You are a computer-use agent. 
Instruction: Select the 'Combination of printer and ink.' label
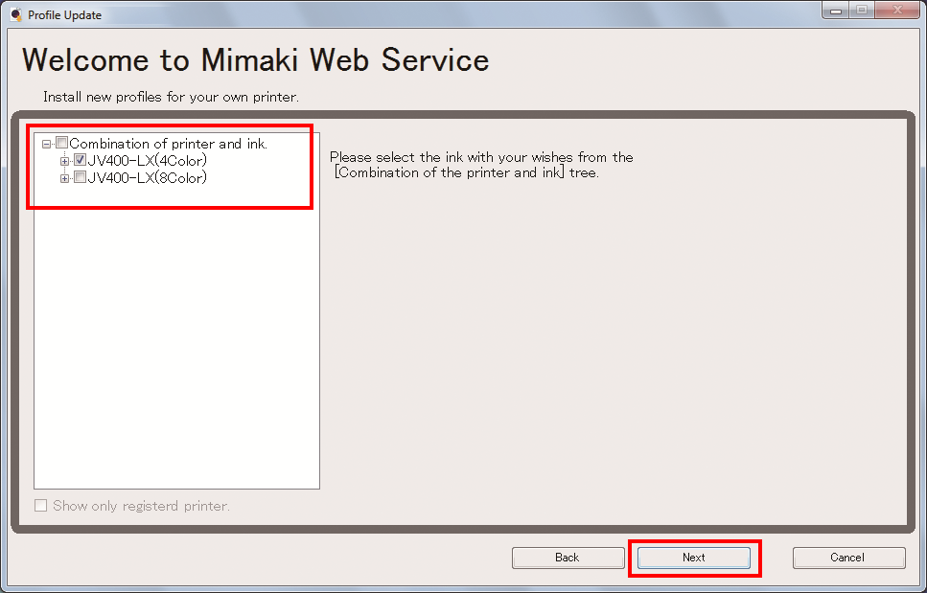click(168, 144)
